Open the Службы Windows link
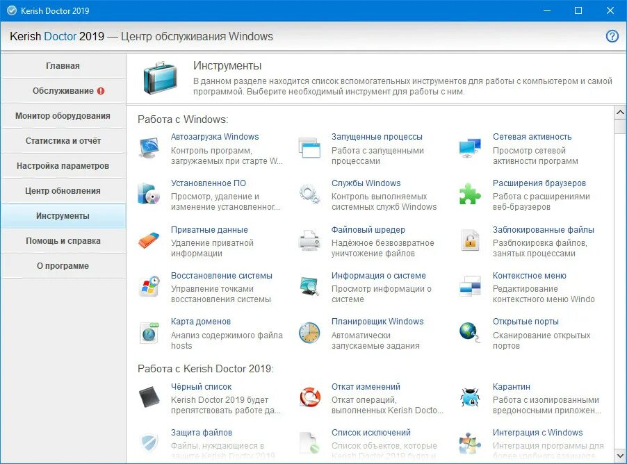The width and height of the screenshot is (627, 464). click(x=366, y=183)
